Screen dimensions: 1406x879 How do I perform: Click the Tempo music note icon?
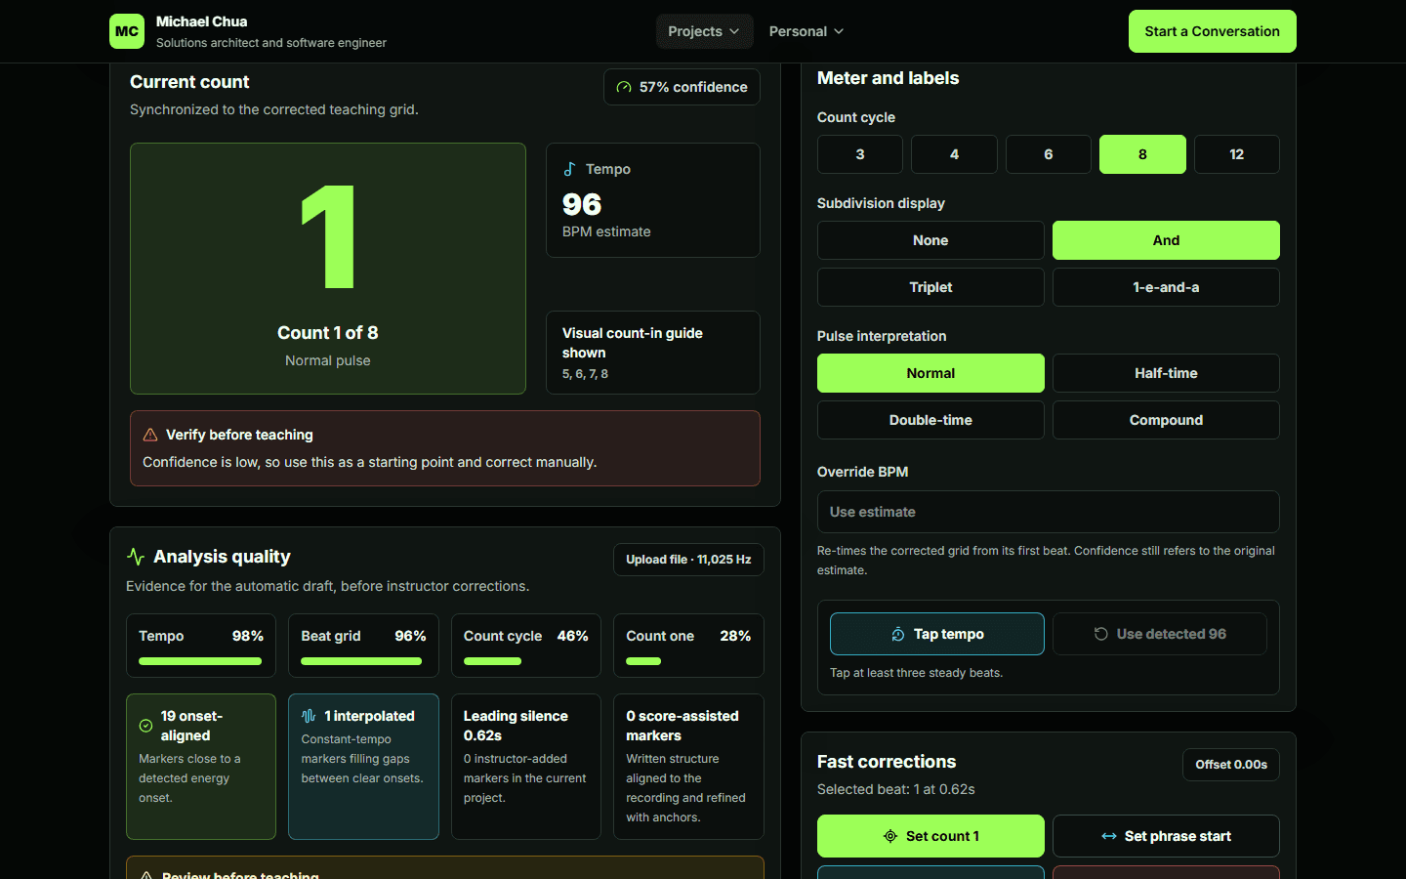click(569, 169)
